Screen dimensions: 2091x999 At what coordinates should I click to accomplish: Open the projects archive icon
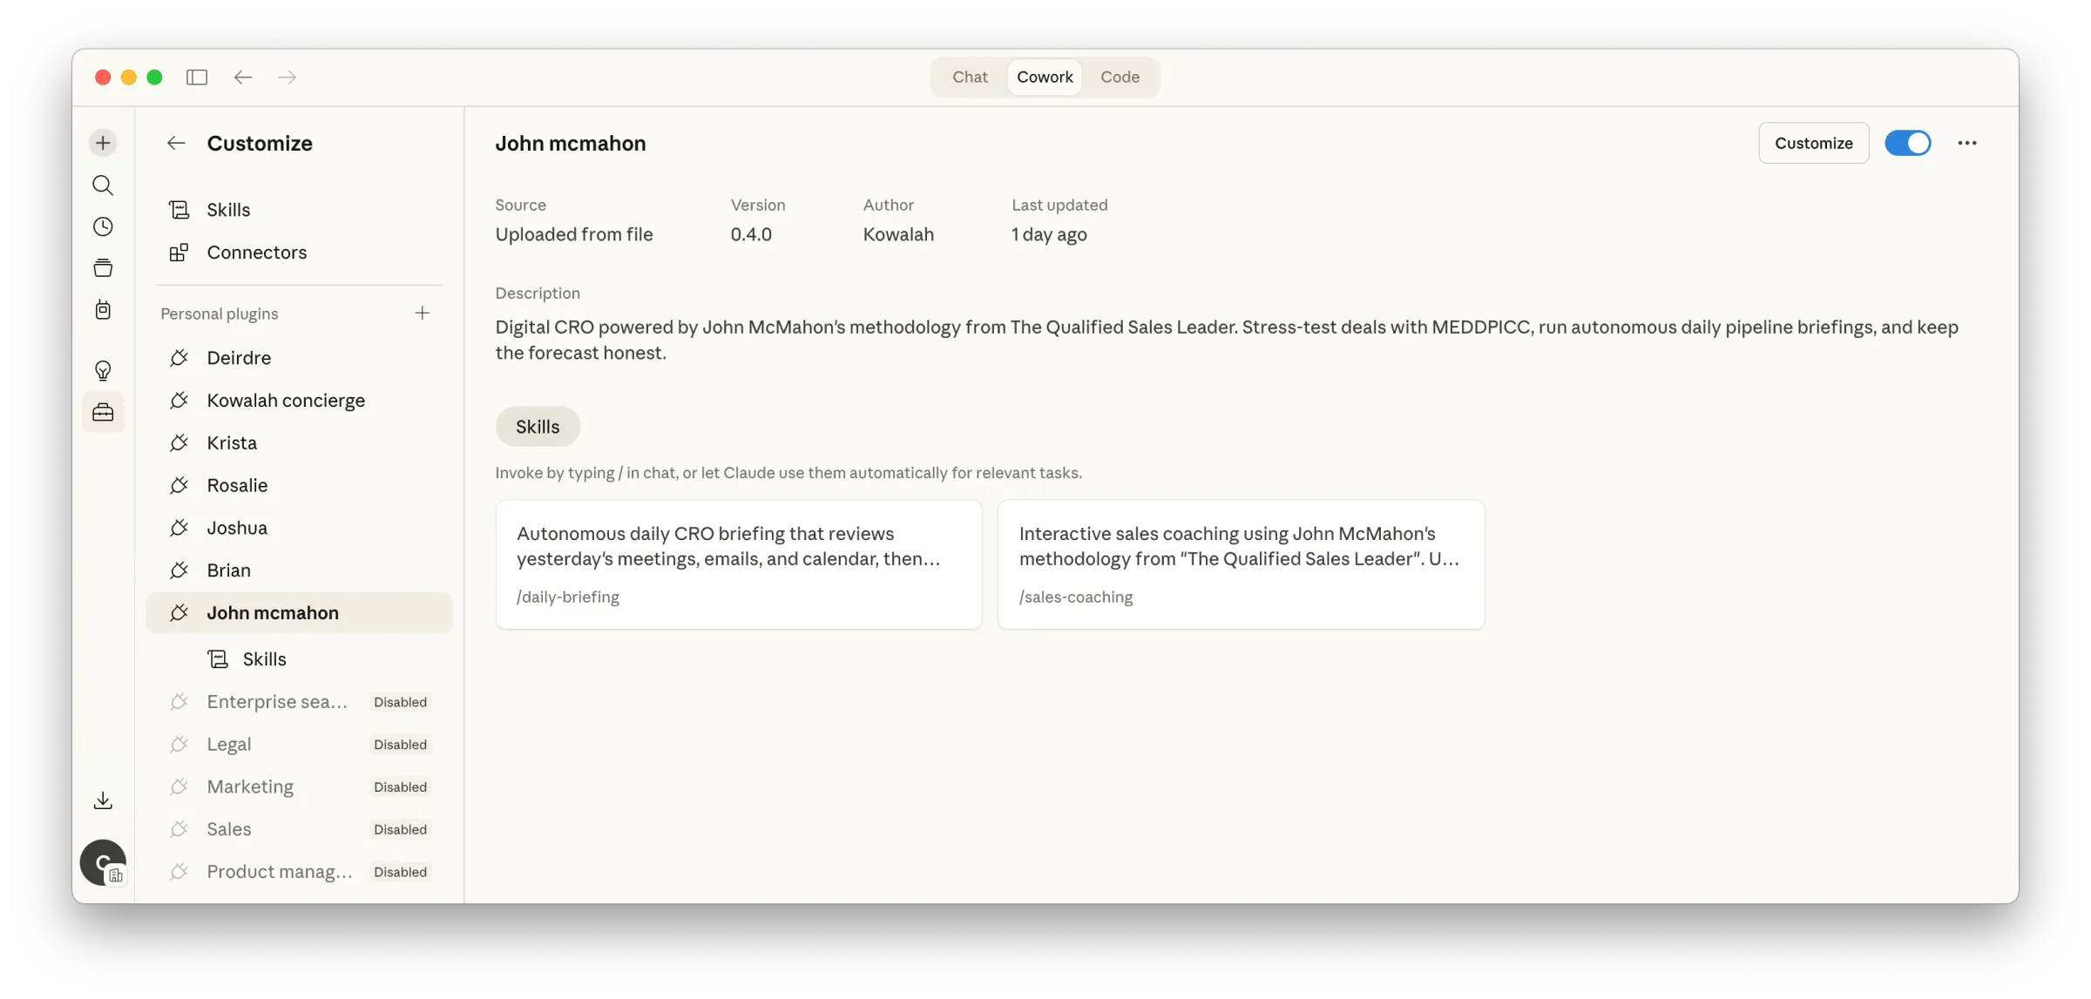(103, 267)
